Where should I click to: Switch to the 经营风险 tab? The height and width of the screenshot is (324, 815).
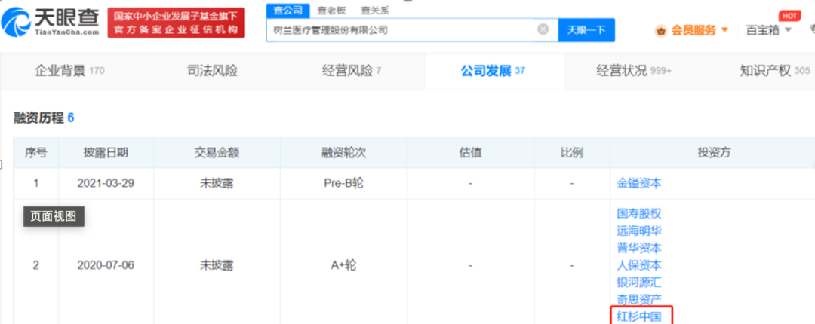[x=352, y=71]
